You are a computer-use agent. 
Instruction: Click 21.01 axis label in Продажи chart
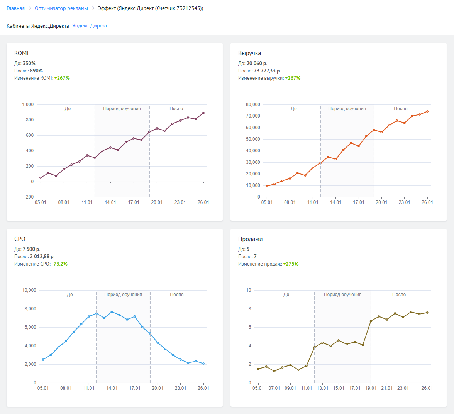387,388
